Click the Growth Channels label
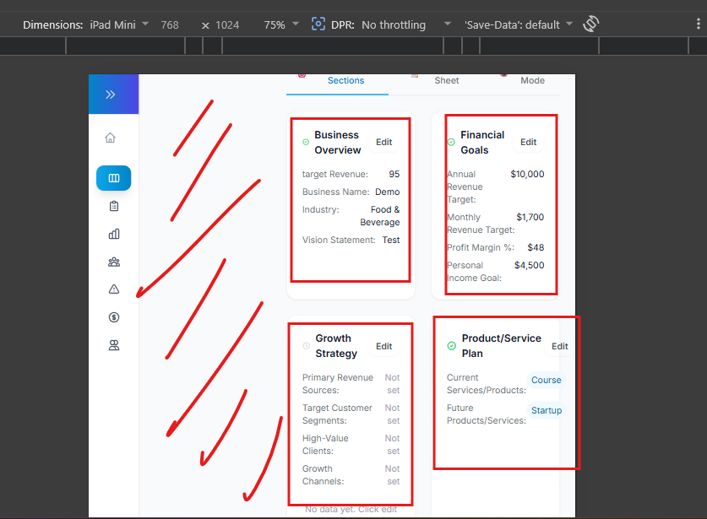Screen dimensions: 707x519 coord(323,475)
